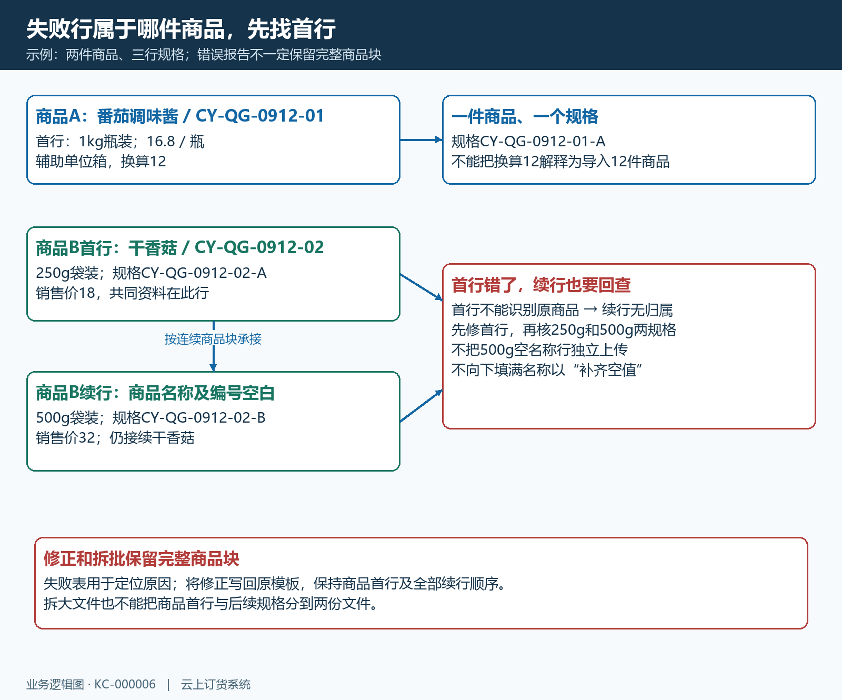Click the line "先修首行，再核250g和500g两规格"
This screenshot has width=842, height=700.
coord(564,330)
